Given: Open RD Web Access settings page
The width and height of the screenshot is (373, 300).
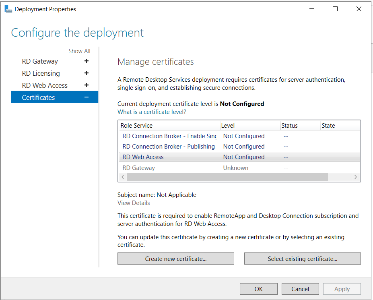Looking at the screenshot, I should 45,85.
